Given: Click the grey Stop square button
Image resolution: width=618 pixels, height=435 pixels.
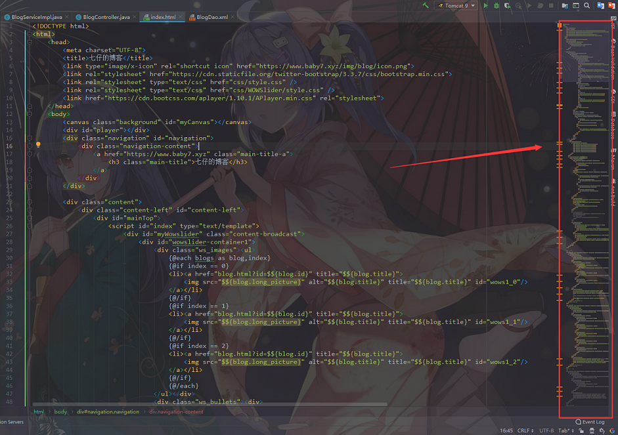Looking at the screenshot, I should [551, 5].
